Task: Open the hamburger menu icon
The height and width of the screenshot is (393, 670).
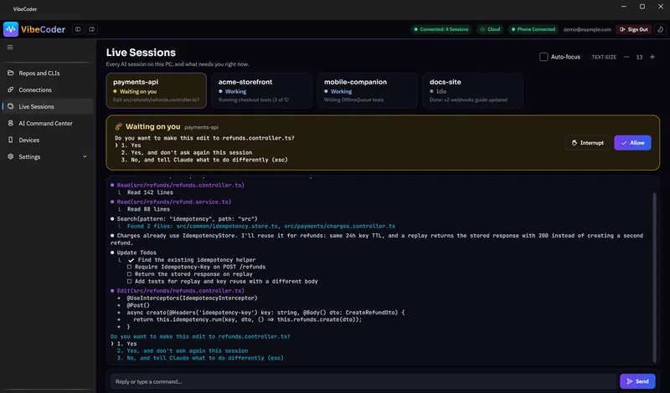Action: pos(10,48)
